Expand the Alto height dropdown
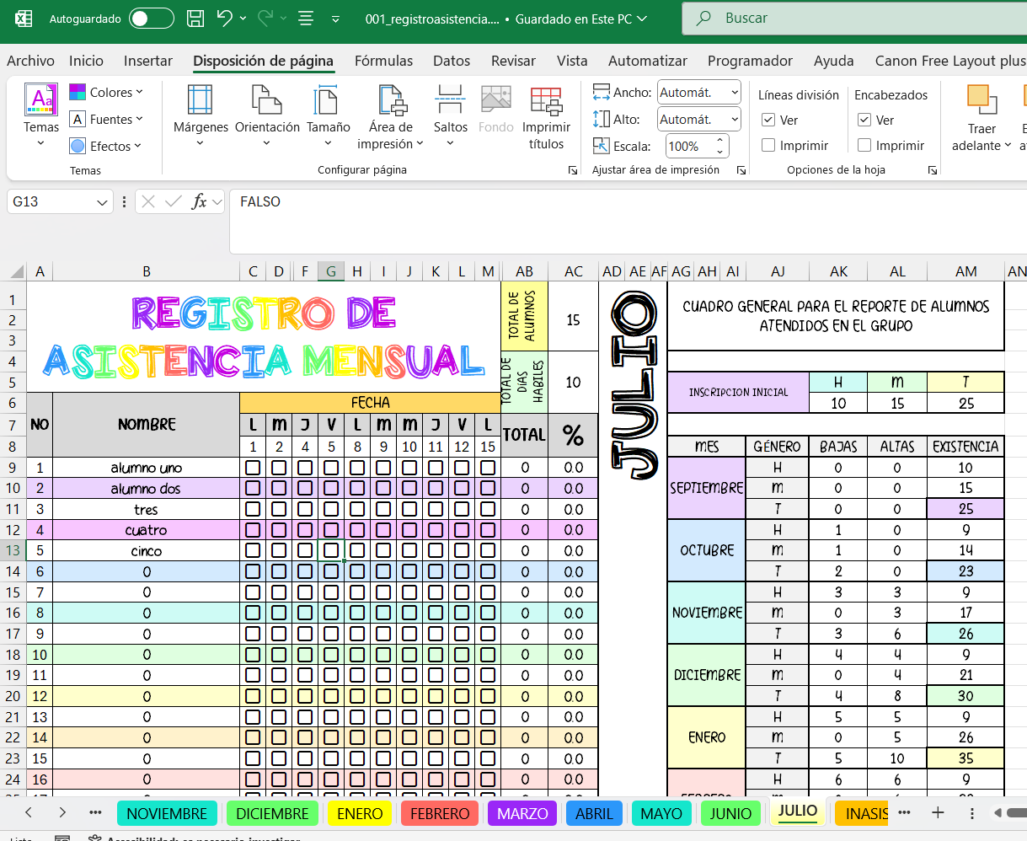 pyautogui.click(x=734, y=120)
